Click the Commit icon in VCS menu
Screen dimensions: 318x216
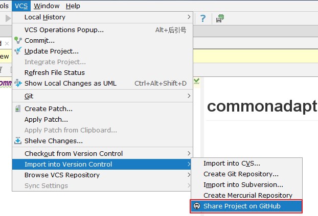coord(18,40)
